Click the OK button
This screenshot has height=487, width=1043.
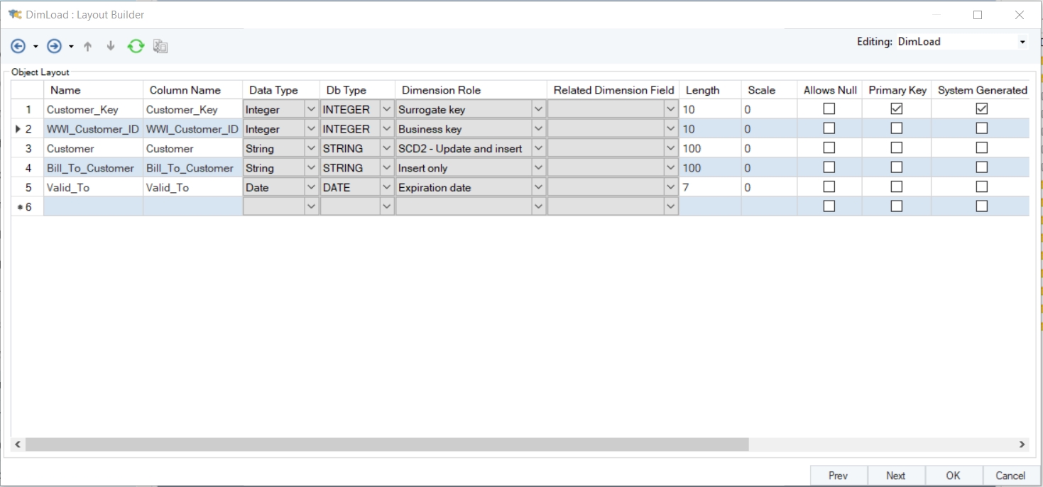953,476
